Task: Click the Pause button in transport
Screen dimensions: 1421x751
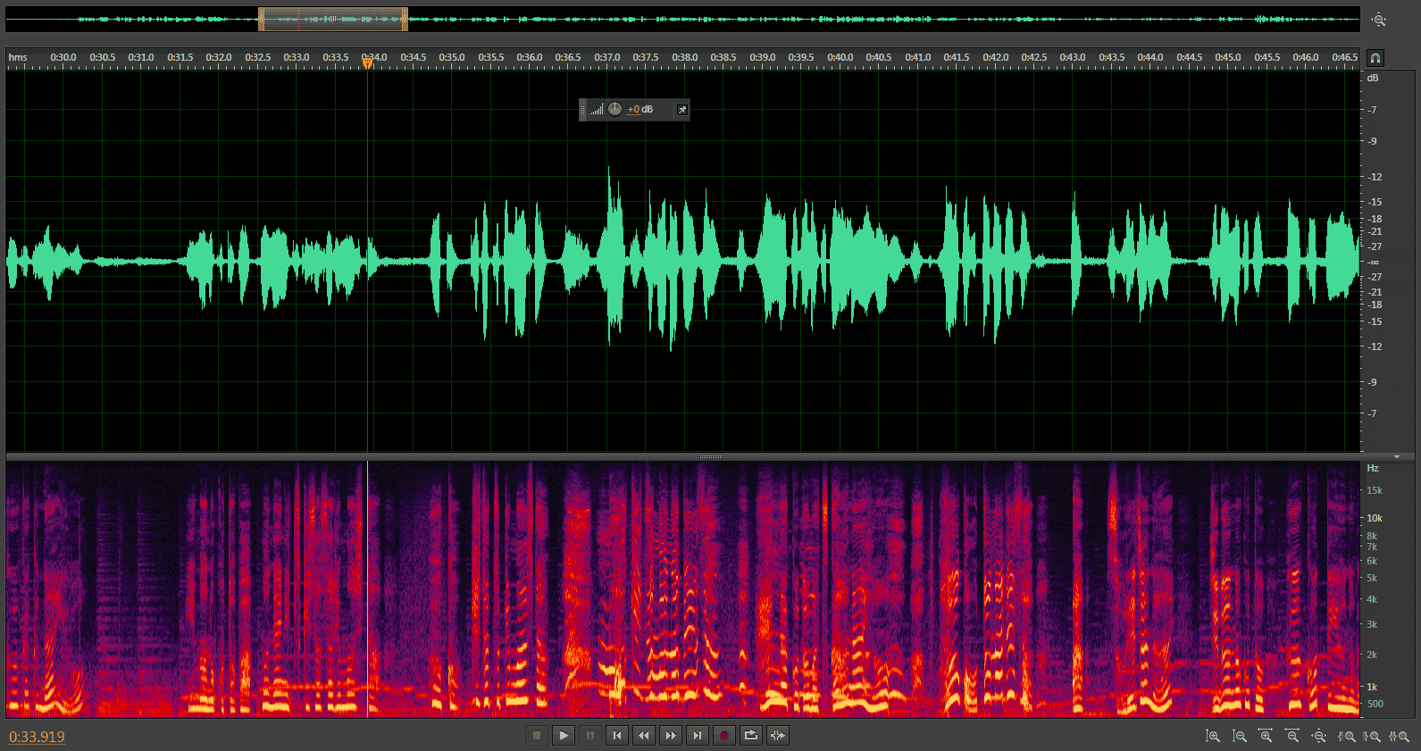Action: pyautogui.click(x=590, y=736)
